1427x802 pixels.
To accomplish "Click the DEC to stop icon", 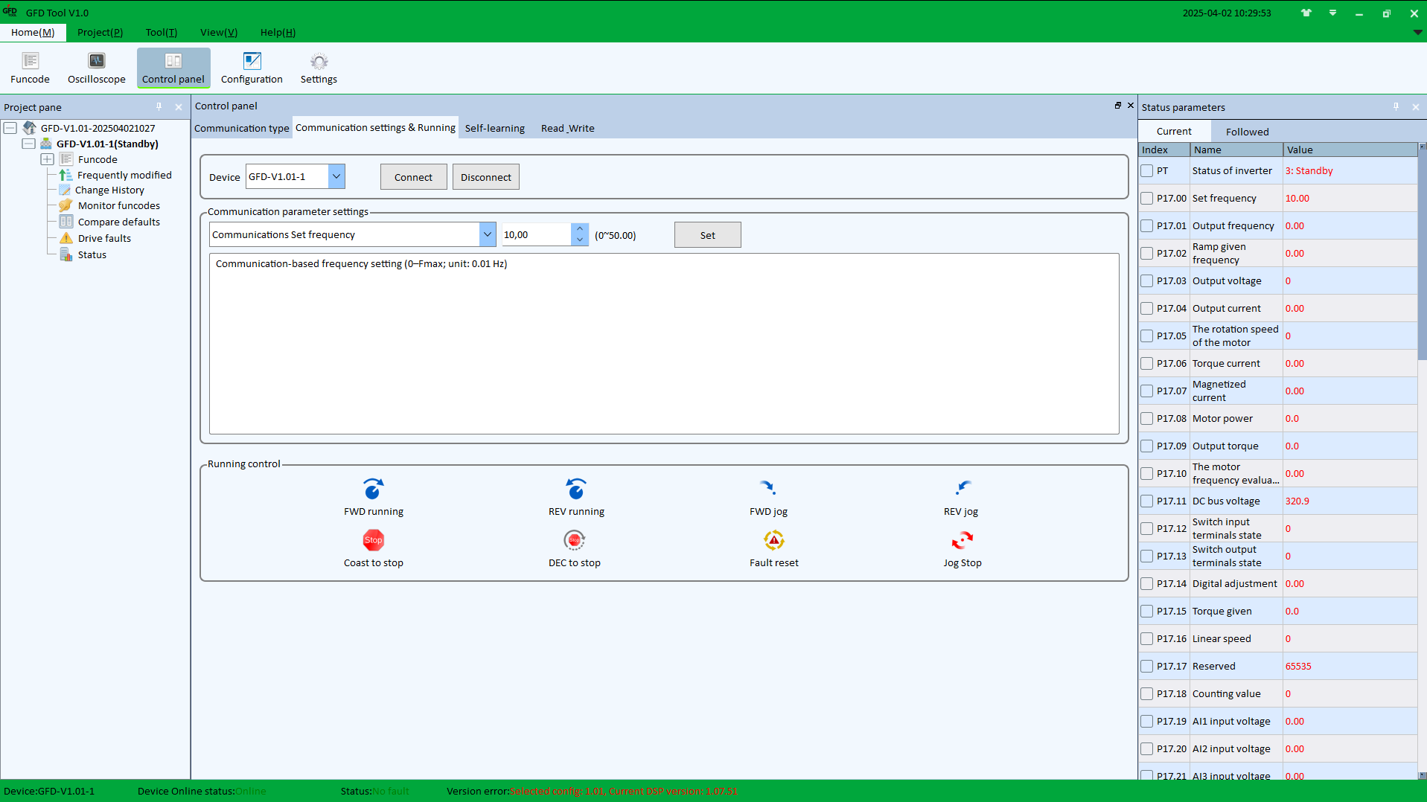I will pos(574,540).
